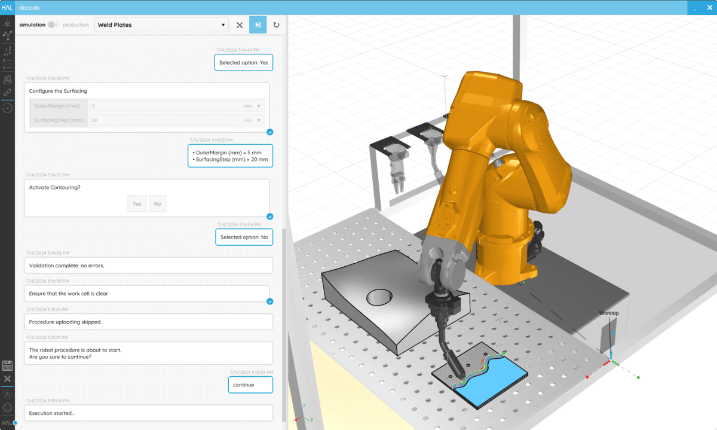
Task: Click the Yes button under Activate Contouring
Action: point(137,203)
